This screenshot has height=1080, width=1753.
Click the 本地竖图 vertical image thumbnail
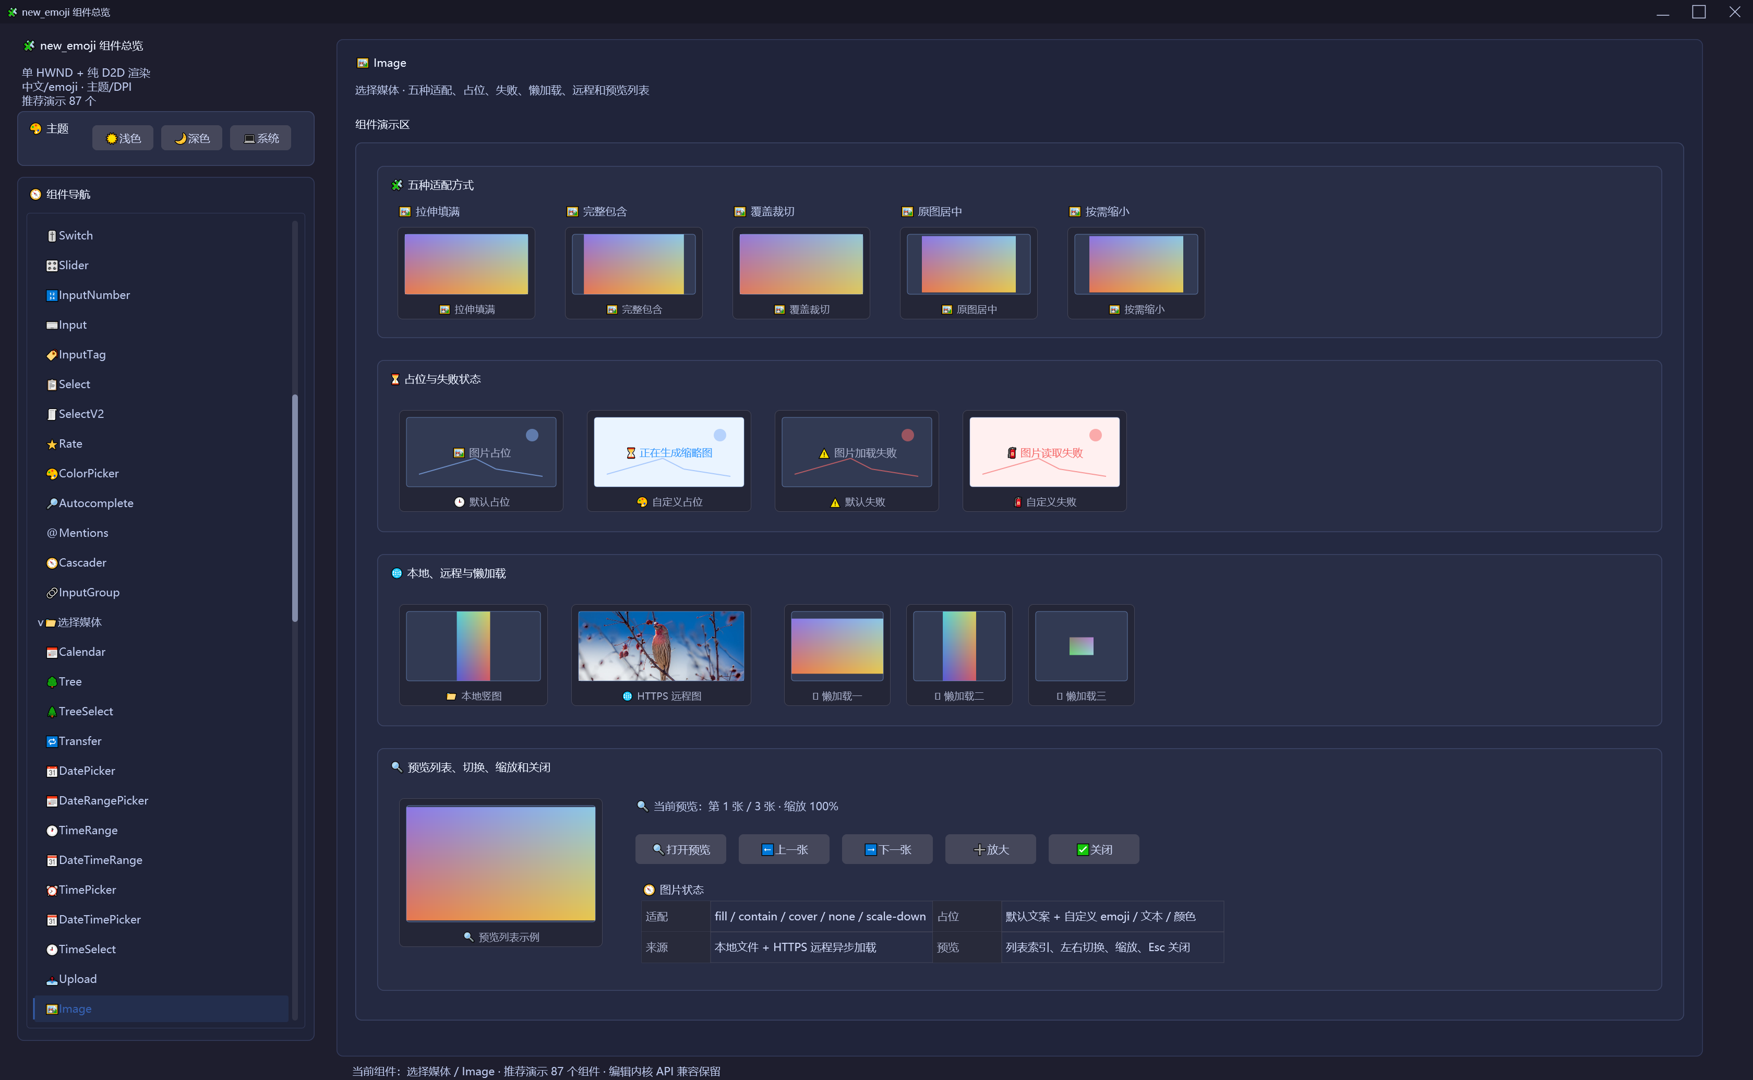point(473,646)
